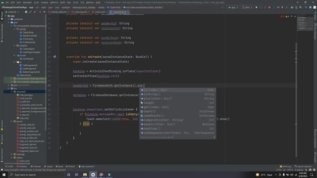The image size is (317, 178).
Task: Open the app run configuration dropdown
Action: click(233, 7)
